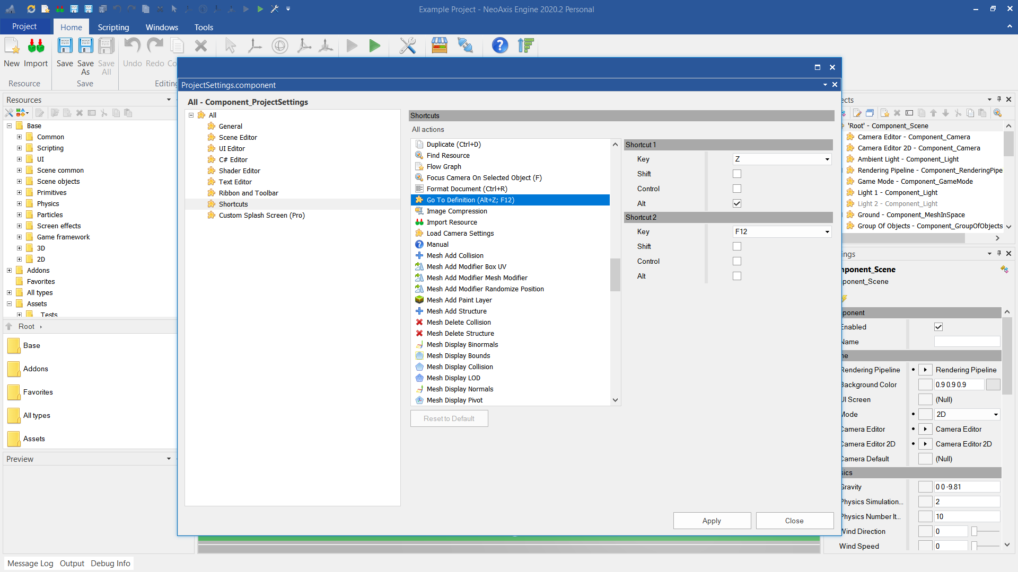The height and width of the screenshot is (572, 1018).
Task: Enable the Shift checkbox under Shortcut 2
Action: coord(737,246)
